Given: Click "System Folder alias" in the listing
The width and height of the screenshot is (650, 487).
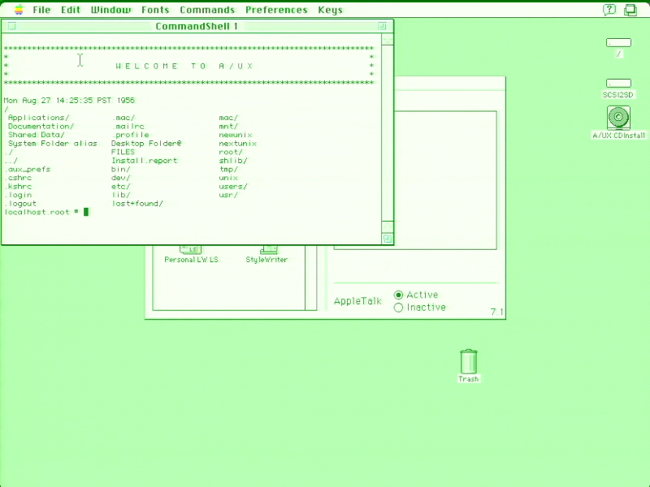Looking at the screenshot, I should click(x=52, y=144).
